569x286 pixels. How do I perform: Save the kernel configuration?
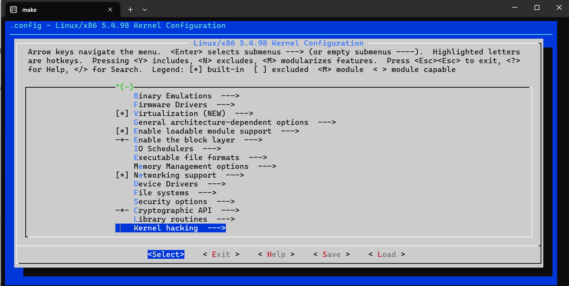[331, 254]
